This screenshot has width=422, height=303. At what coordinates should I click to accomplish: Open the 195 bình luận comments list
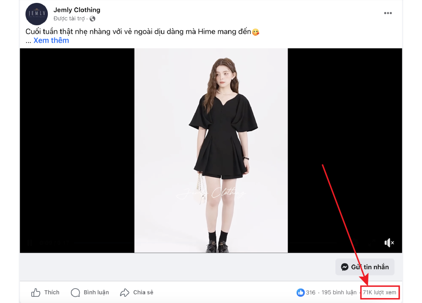pyautogui.click(x=339, y=293)
